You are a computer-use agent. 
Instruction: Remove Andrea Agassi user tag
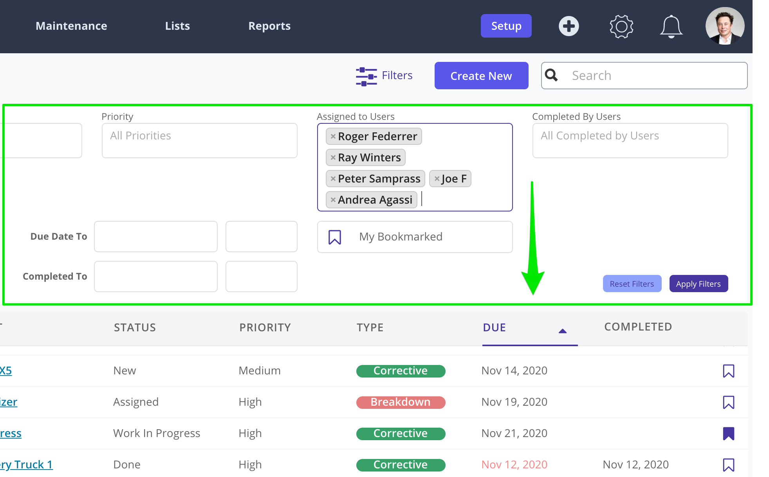click(333, 200)
